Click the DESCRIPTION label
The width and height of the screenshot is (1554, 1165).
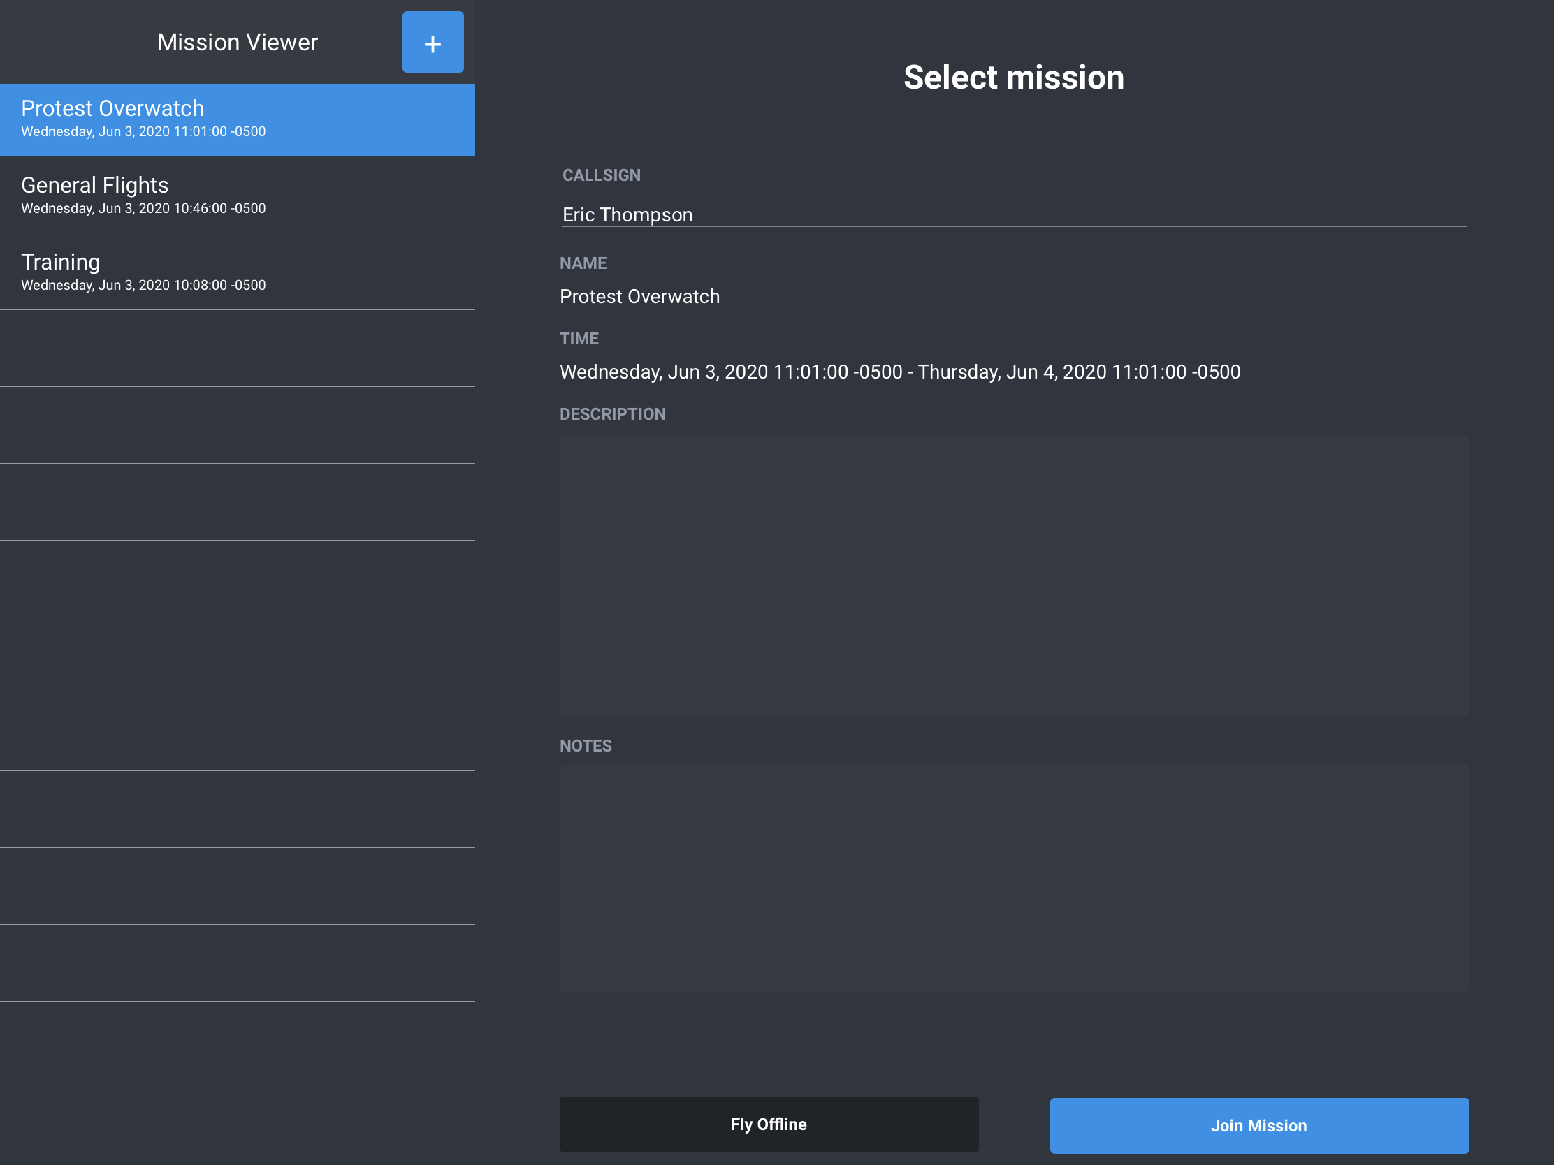pyautogui.click(x=613, y=413)
